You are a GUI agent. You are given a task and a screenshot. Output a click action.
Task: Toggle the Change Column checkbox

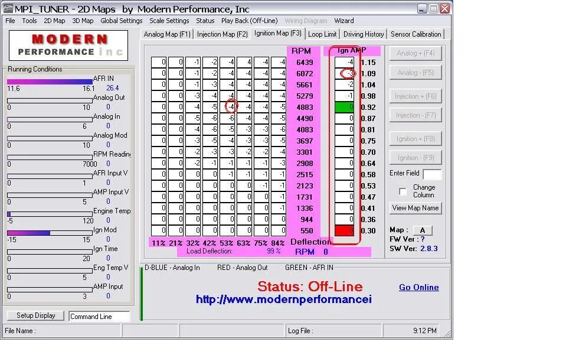click(403, 191)
